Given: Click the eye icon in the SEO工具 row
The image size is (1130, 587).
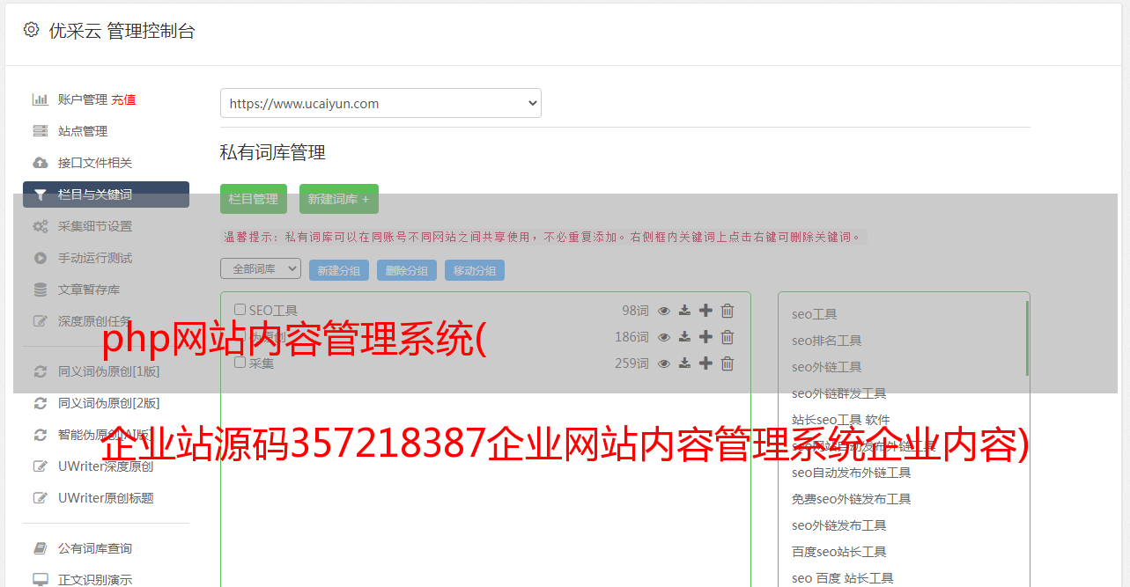Looking at the screenshot, I should (x=664, y=311).
